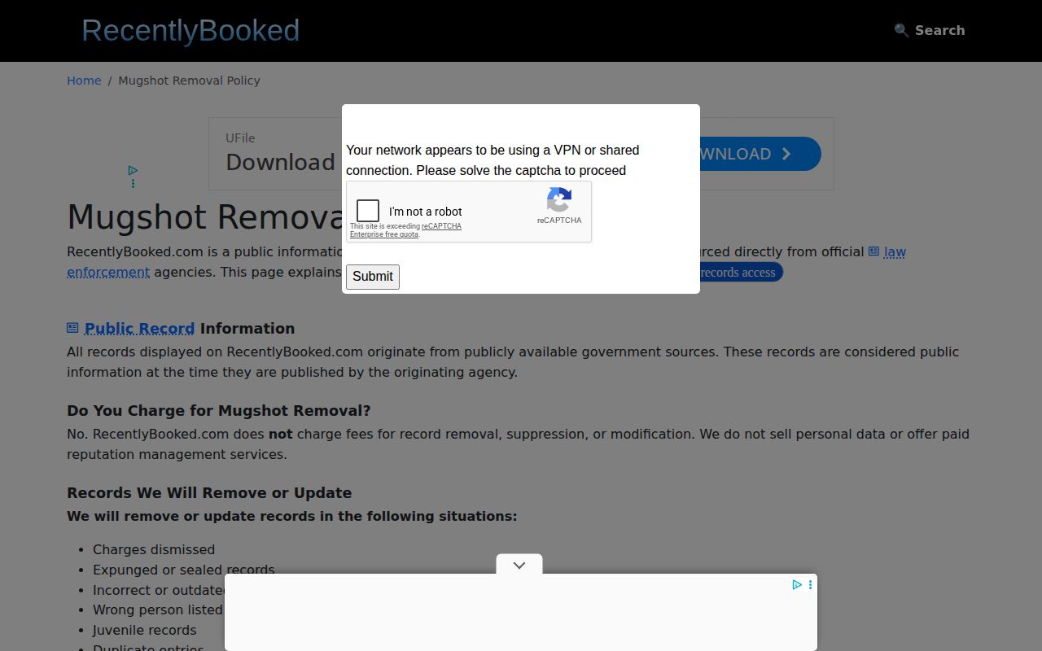Screen dimensions: 1042x651
Task: Click the "I'm not a robot" label text
Action: 426,212
